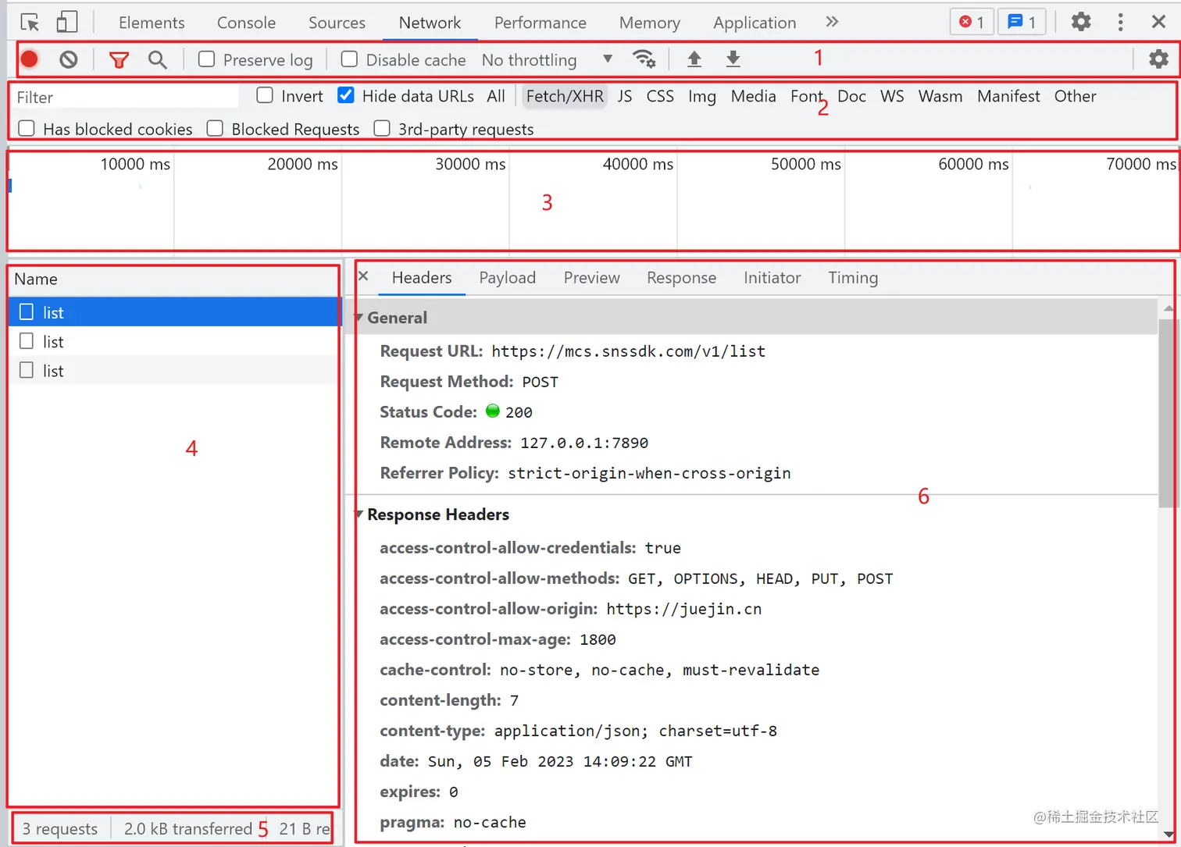
Task: Show the Preview detail tab
Action: (591, 278)
